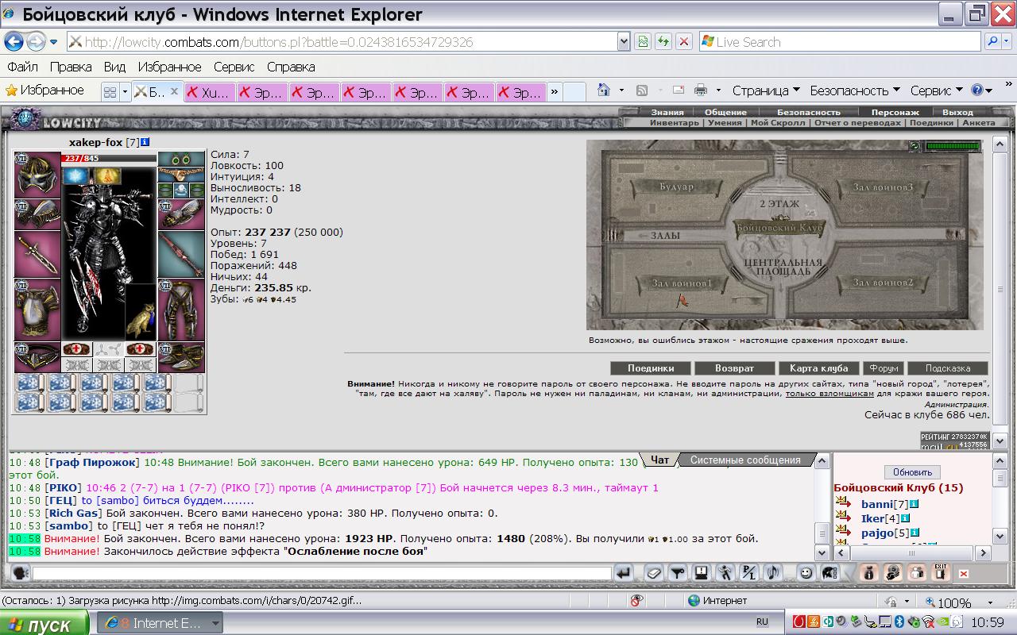1017x635 pixels.
Task: Open the boots equipment slot
Action: tap(181, 357)
